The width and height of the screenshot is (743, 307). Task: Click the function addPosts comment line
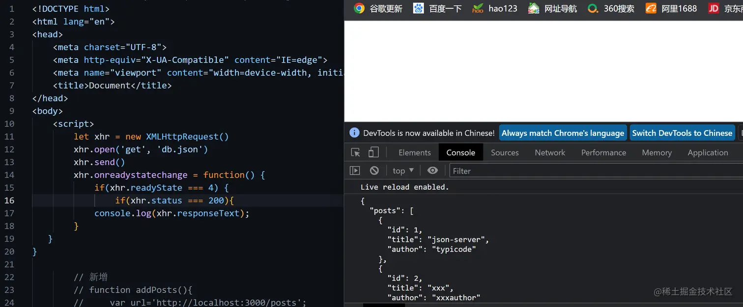click(x=133, y=289)
